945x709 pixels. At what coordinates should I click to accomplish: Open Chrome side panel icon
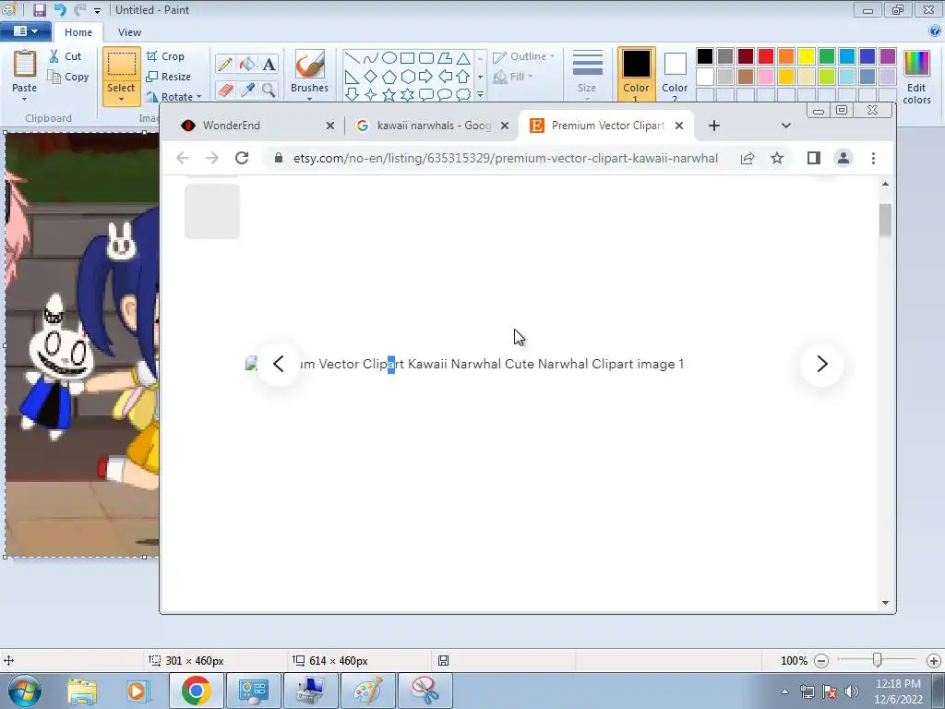pos(814,158)
